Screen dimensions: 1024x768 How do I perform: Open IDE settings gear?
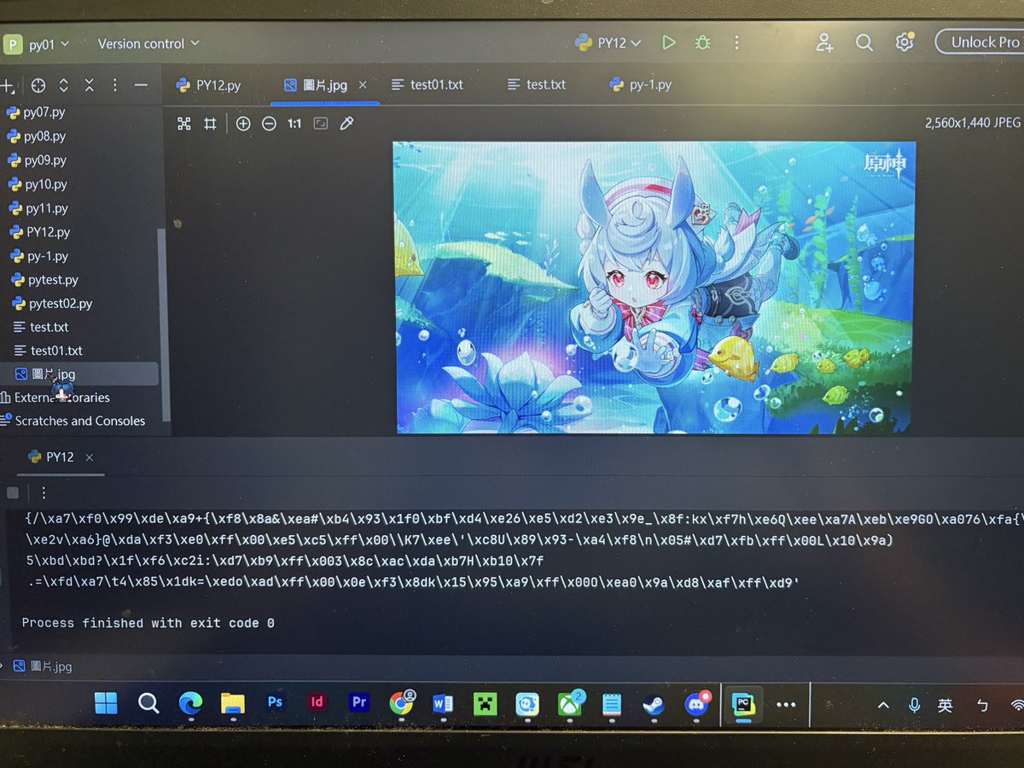(x=904, y=42)
